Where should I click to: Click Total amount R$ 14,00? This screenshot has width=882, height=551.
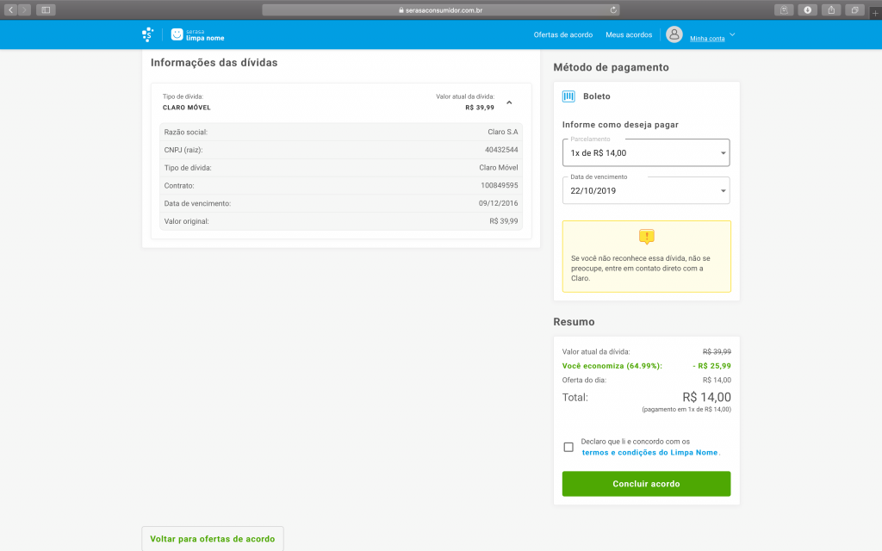[x=706, y=397]
